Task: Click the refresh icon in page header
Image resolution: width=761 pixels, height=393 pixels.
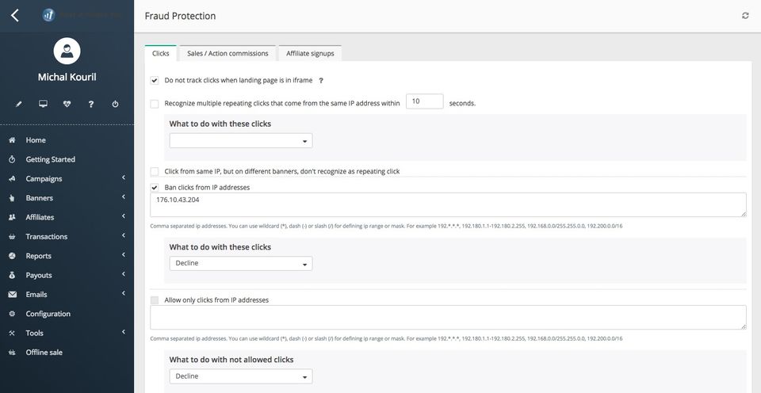Action: tap(745, 16)
